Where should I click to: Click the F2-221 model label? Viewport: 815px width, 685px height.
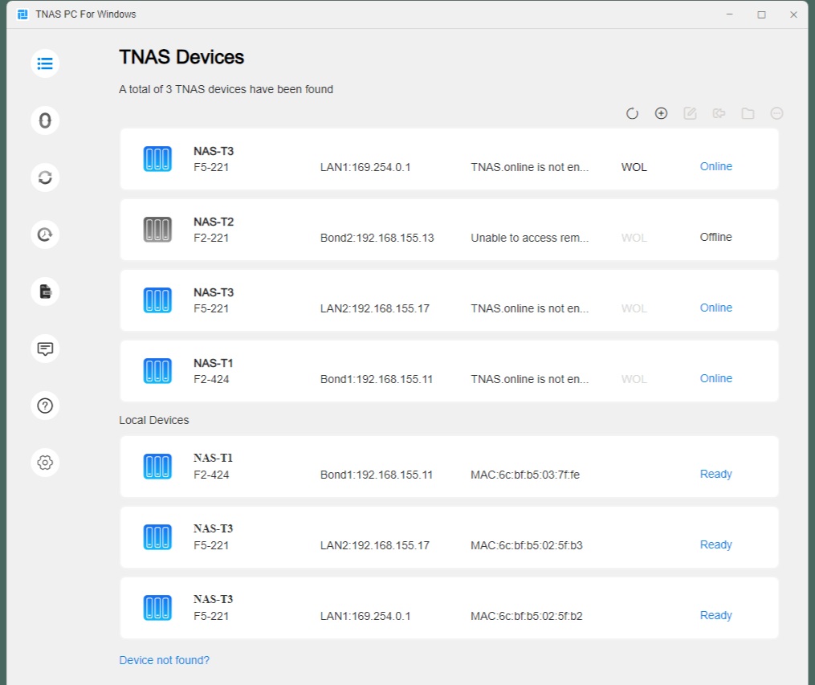coord(211,238)
